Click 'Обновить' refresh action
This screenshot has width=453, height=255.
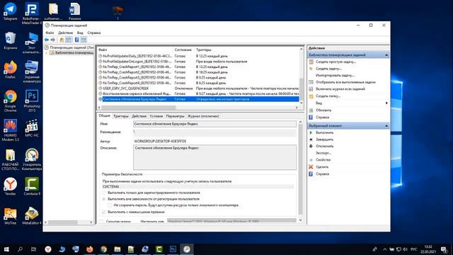323,110
